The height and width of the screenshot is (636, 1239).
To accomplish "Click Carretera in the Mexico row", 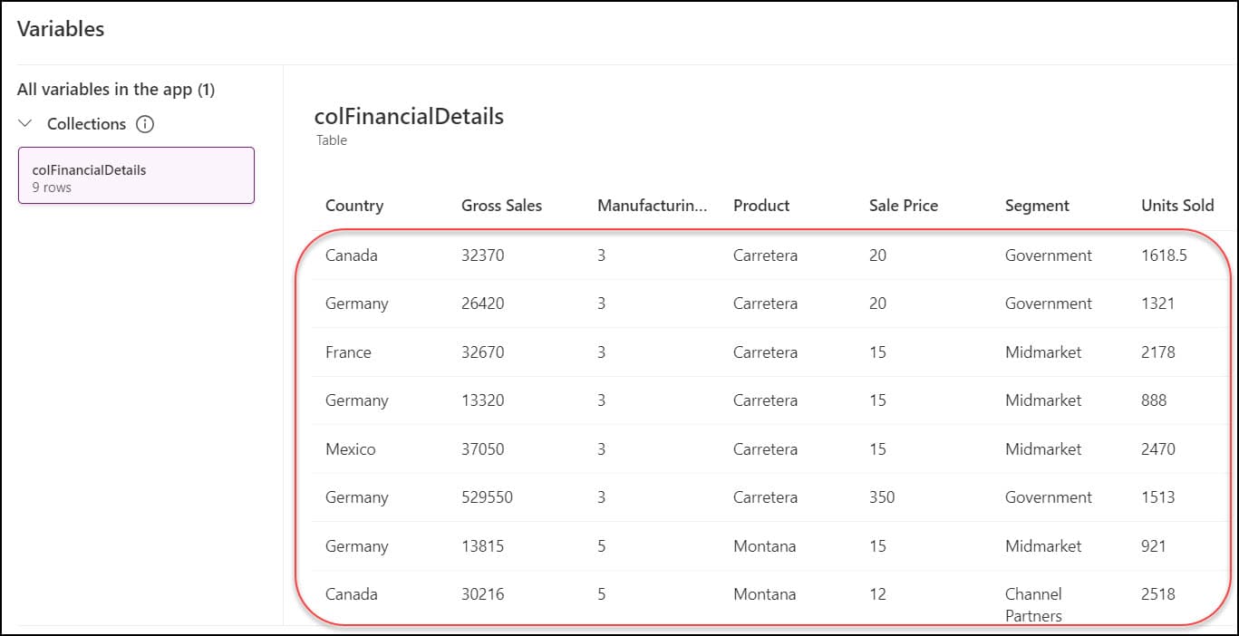I will pos(766,449).
